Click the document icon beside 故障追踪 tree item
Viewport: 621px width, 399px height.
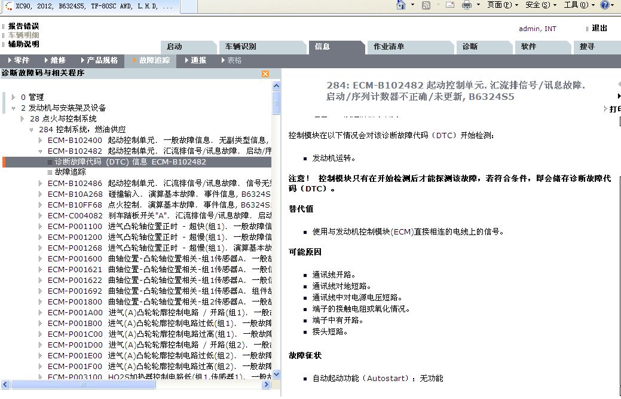(x=50, y=172)
